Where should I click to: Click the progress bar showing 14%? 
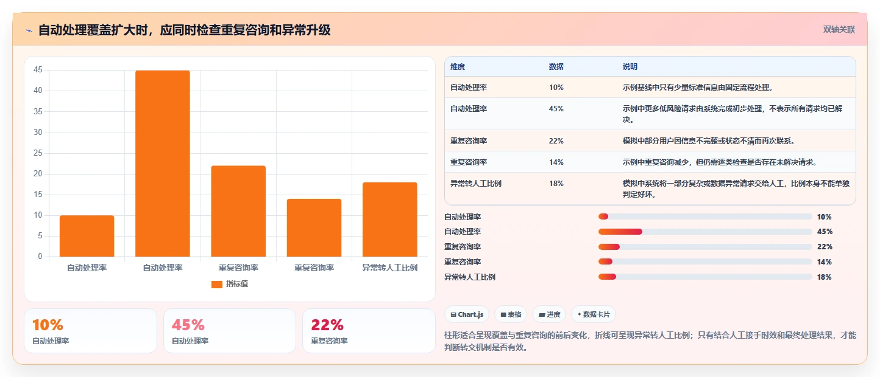[705, 261]
